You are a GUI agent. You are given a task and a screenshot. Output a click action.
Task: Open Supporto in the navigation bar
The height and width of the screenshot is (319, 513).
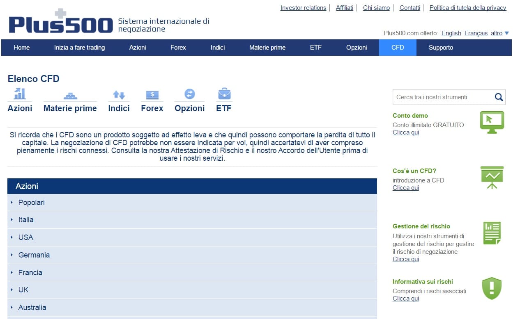tap(441, 48)
